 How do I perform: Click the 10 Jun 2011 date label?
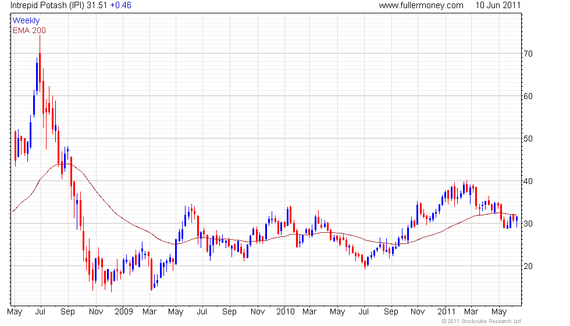[498, 5]
